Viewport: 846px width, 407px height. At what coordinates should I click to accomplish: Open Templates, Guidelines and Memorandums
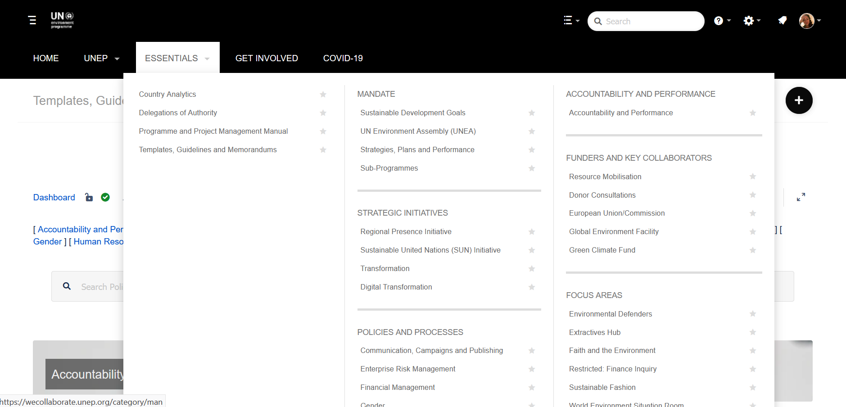(x=208, y=149)
